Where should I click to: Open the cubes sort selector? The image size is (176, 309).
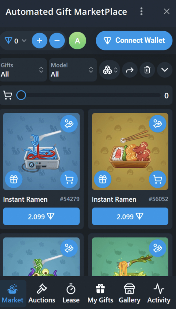109,70
